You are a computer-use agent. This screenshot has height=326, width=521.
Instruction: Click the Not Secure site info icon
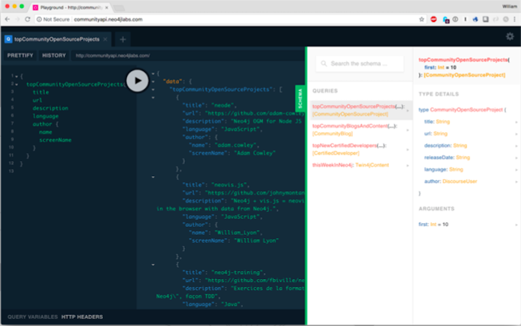[39, 20]
